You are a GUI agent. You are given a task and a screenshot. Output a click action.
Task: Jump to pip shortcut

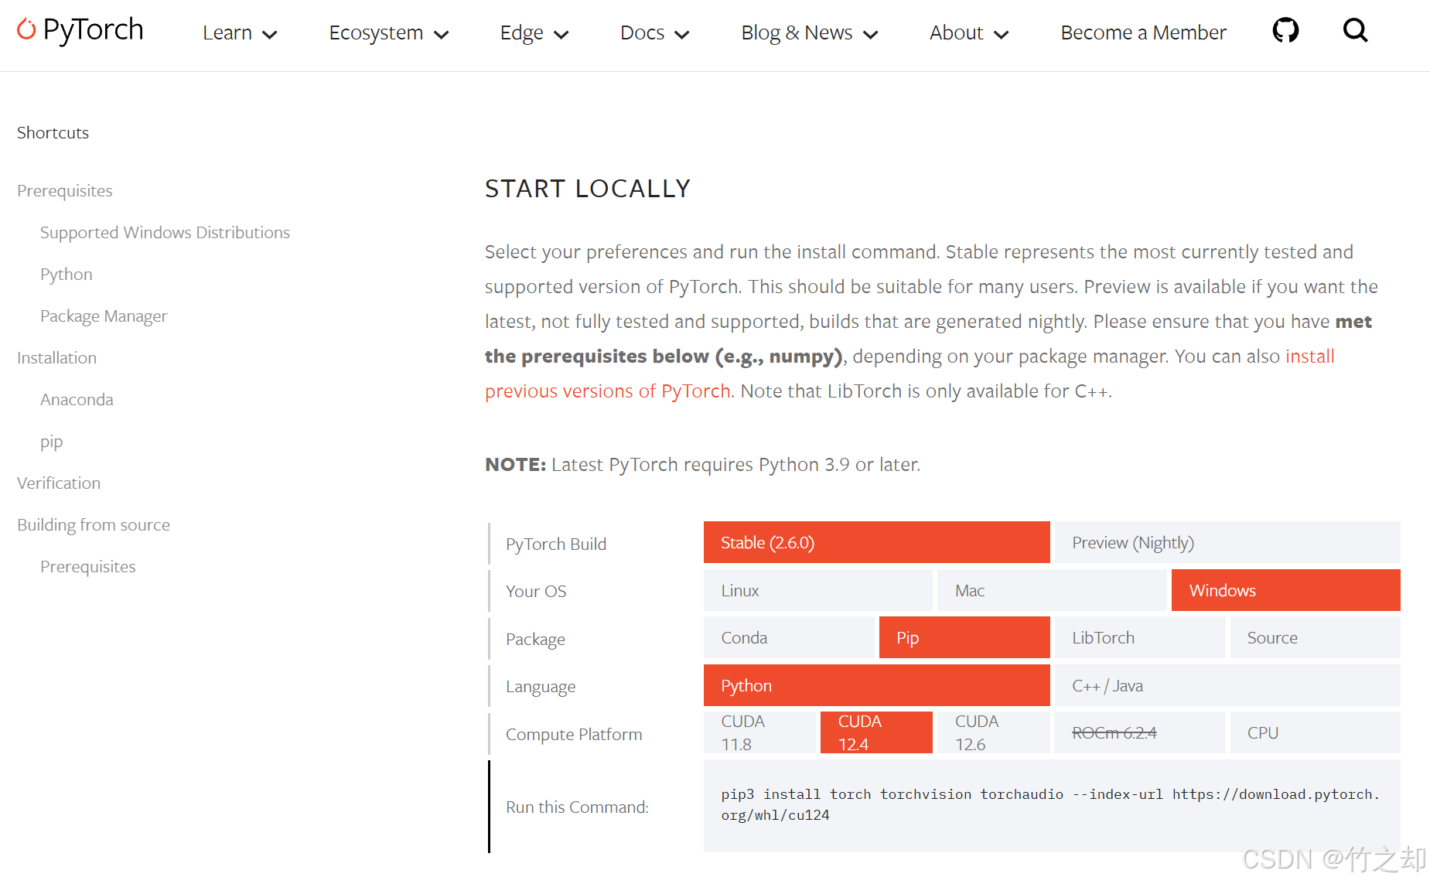pos(52,442)
